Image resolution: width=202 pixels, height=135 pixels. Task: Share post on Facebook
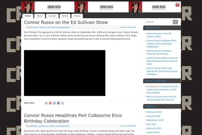point(58,103)
